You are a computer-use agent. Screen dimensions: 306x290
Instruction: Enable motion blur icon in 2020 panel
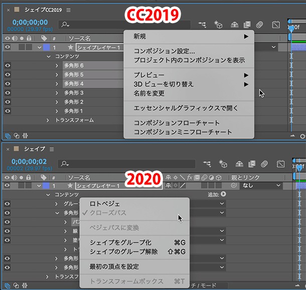264,164
